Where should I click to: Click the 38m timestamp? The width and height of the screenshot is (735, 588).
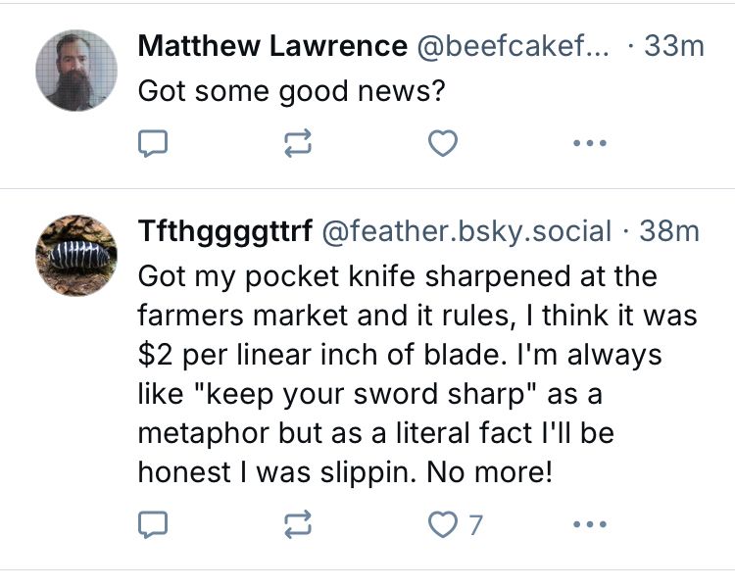point(669,231)
